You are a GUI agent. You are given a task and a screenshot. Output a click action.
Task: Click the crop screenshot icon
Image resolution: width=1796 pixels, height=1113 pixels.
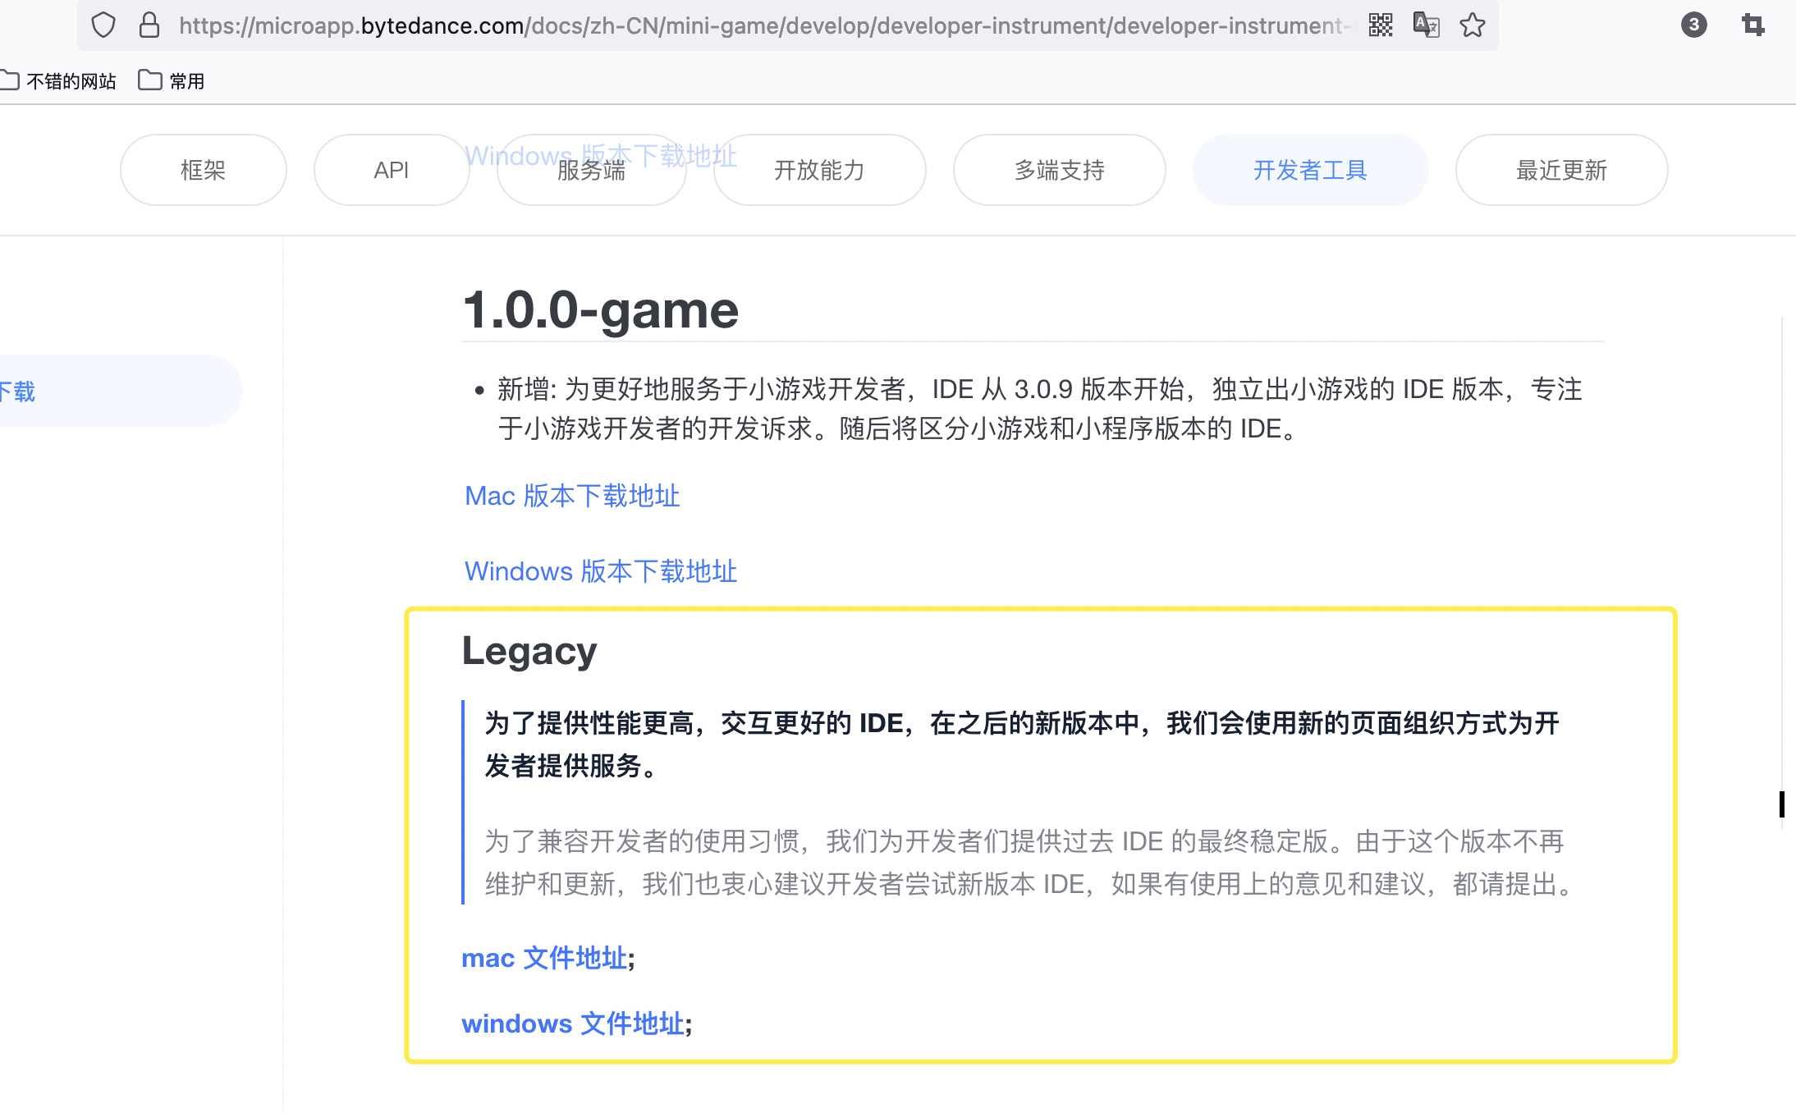(x=1752, y=25)
